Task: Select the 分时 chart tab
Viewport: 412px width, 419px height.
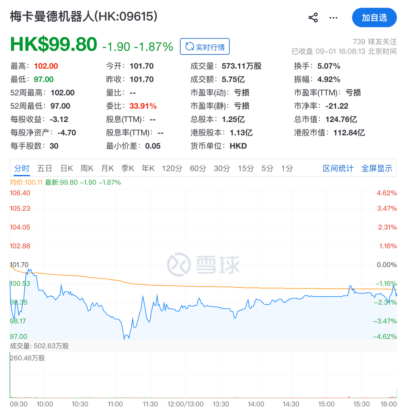Action: [22, 168]
